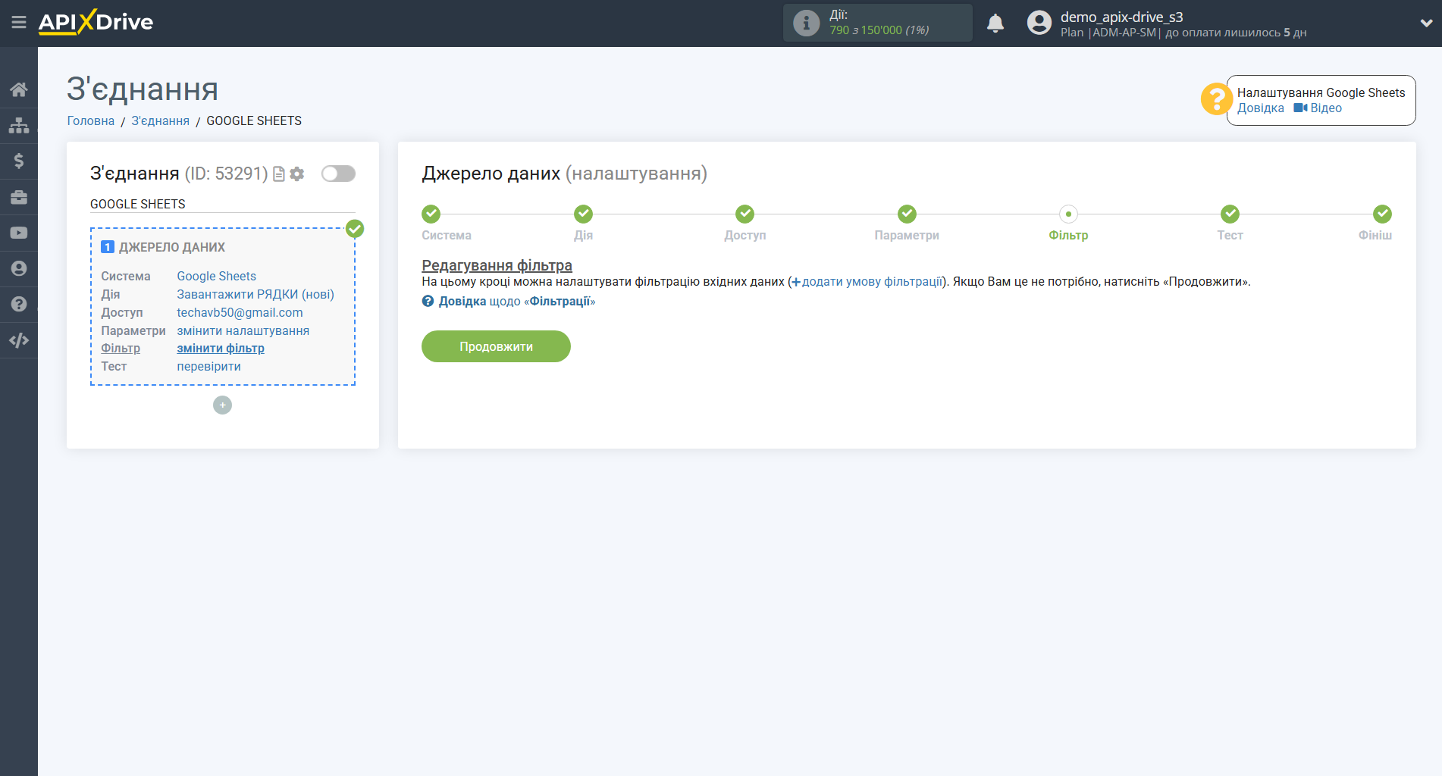Open the 'змінити фільтр' link
The image size is (1442, 776).
[221, 349]
